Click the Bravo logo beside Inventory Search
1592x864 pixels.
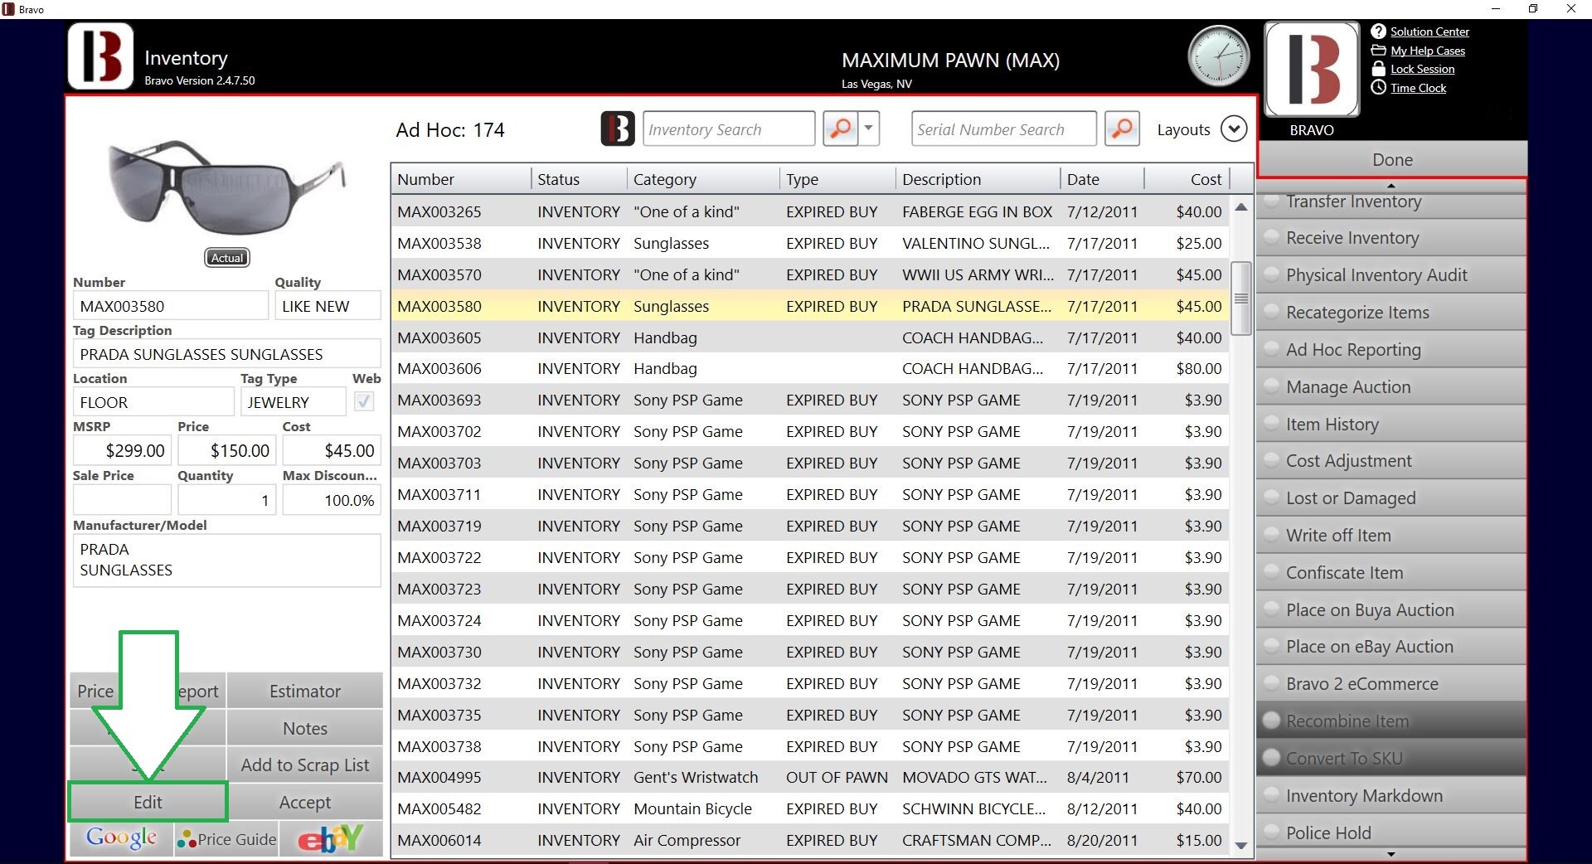[618, 129]
